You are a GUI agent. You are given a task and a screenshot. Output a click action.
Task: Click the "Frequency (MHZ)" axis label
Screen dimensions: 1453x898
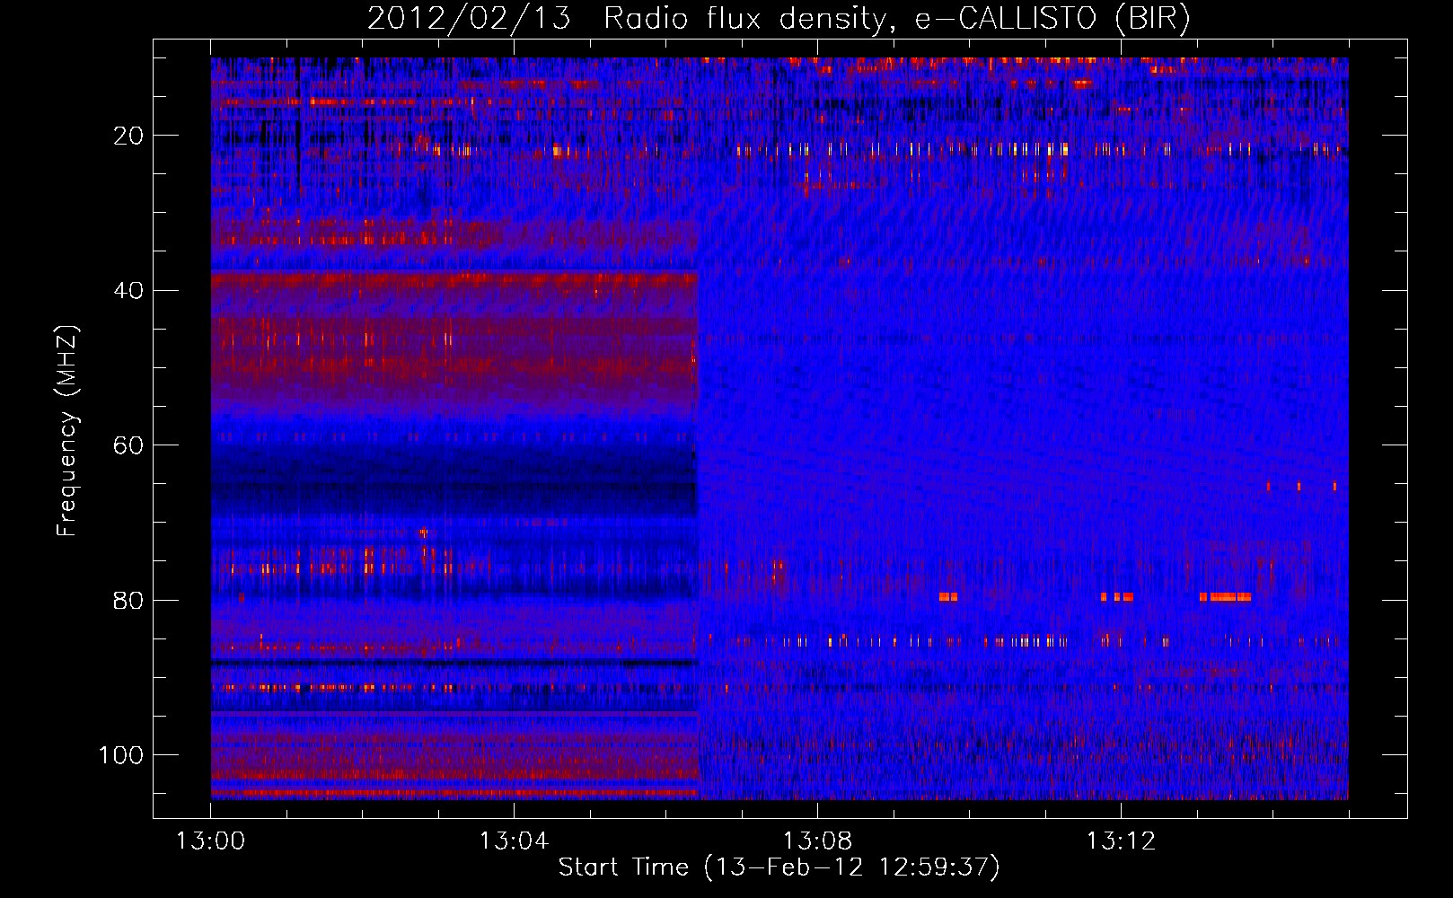coord(67,431)
